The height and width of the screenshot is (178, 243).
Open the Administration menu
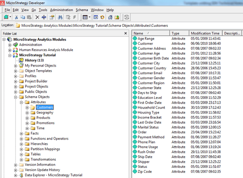(x=62, y=10)
